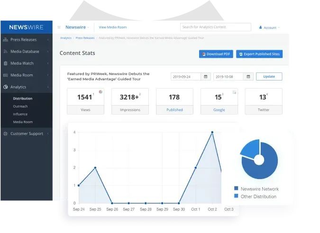Click the Twitter label under 13
This screenshot has width=320, height=233.
[x=264, y=110]
